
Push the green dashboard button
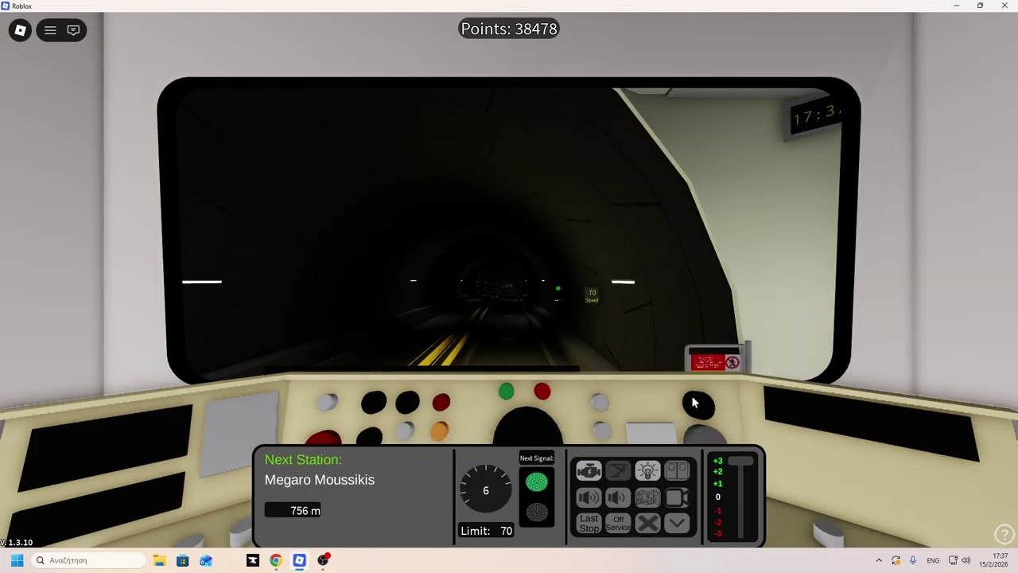point(506,392)
